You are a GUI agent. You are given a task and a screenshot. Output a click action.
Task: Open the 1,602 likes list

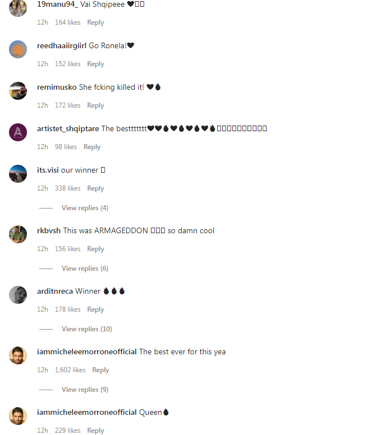[x=70, y=370]
